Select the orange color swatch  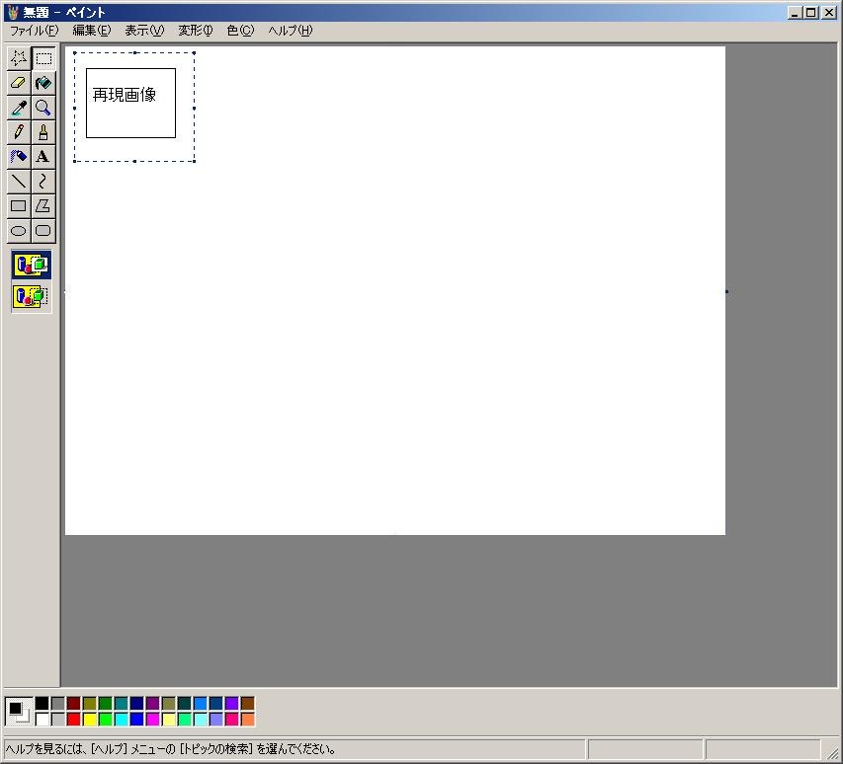point(248,719)
